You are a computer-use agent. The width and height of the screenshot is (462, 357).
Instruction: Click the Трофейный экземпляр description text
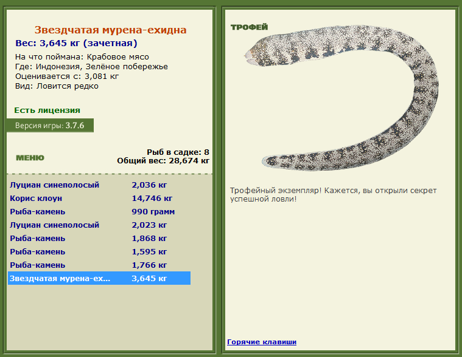pos(333,194)
